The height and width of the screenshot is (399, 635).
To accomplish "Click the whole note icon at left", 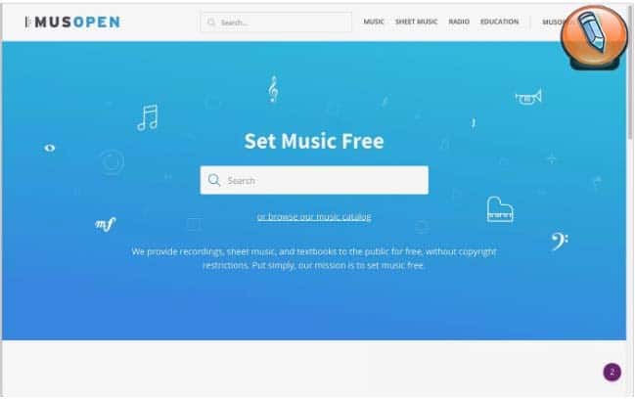I will [49, 148].
